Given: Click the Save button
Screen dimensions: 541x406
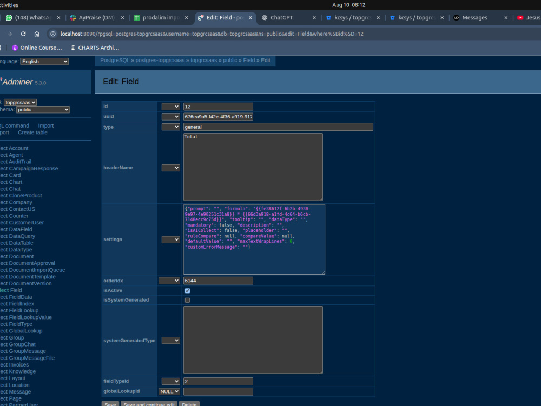Looking at the screenshot, I should pyautogui.click(x=110, y=404).
